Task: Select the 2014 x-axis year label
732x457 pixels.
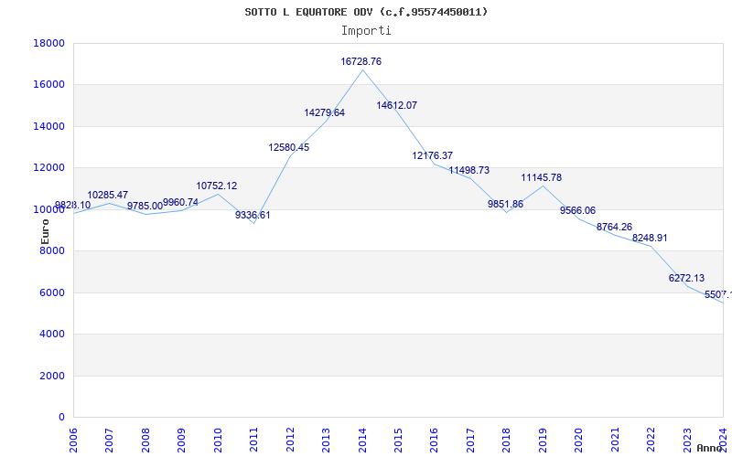Action: 361,437
